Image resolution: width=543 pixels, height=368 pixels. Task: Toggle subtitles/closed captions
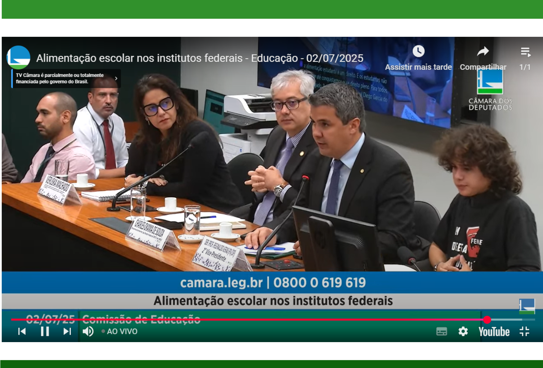[441, 331]
